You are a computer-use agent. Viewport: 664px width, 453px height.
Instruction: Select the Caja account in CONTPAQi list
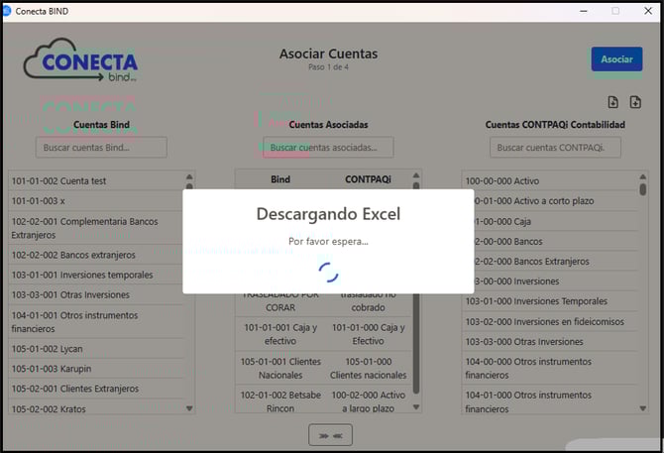pos(556,221)
